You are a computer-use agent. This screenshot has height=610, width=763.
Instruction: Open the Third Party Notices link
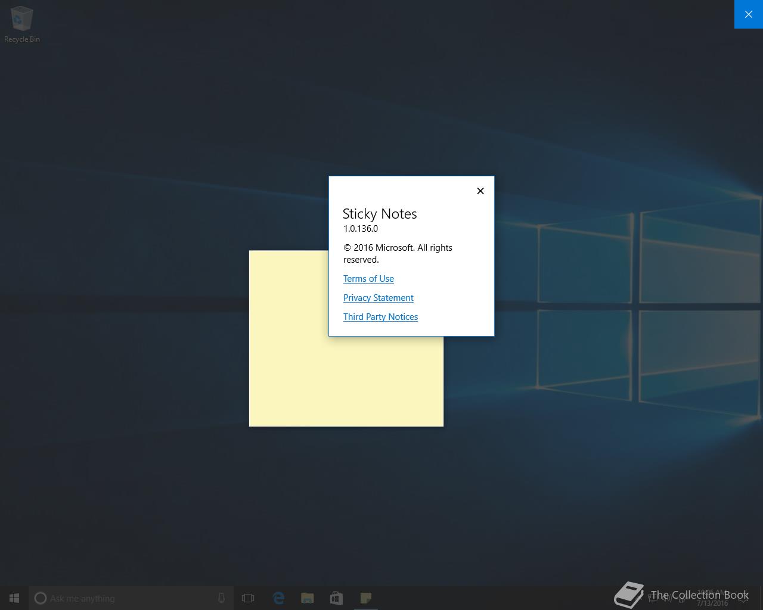380,317
